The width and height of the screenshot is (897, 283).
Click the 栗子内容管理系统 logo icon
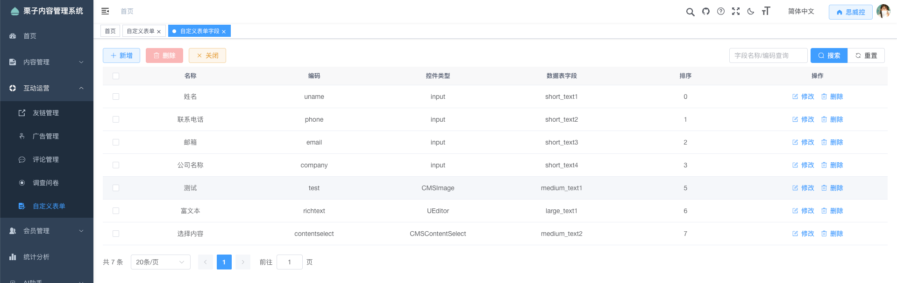[14, 11]
